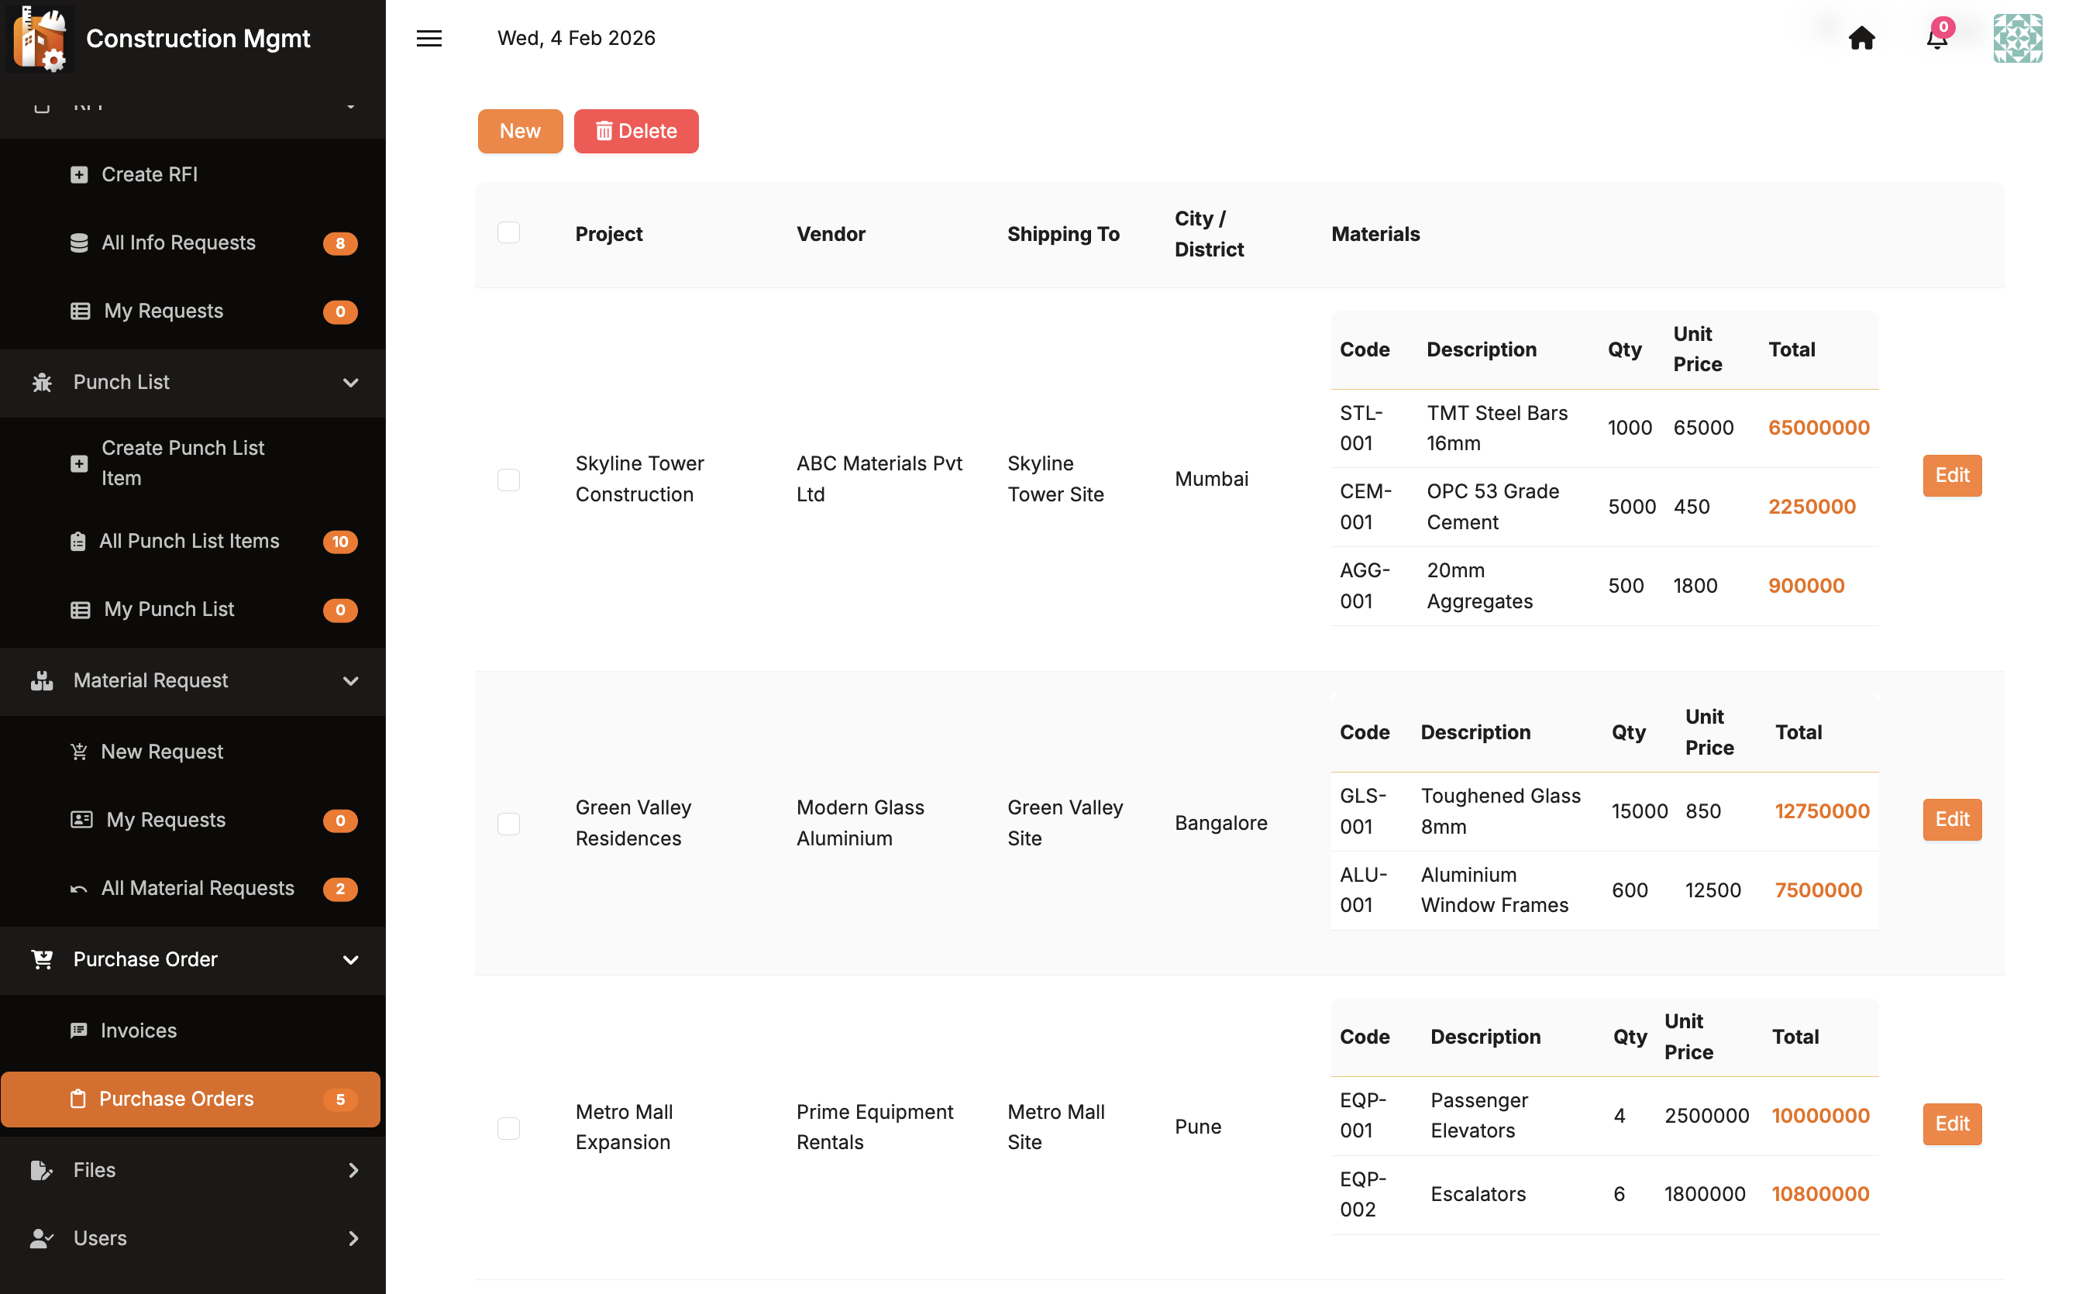Image resolution: width=2086 pixels, height=1294 pixels.
Task: Check the select-all header checkbox
Action: [508, 232]
